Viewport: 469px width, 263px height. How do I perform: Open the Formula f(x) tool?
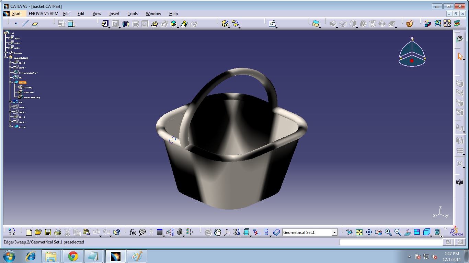coord(133,232)
